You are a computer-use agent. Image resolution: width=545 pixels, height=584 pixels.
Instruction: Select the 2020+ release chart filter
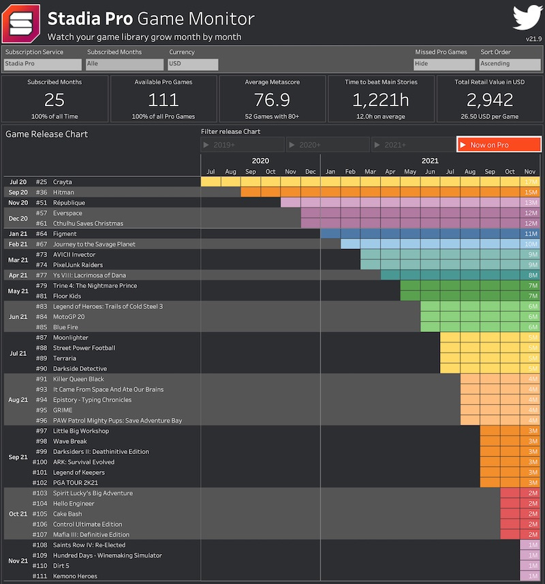pos(328,144)
